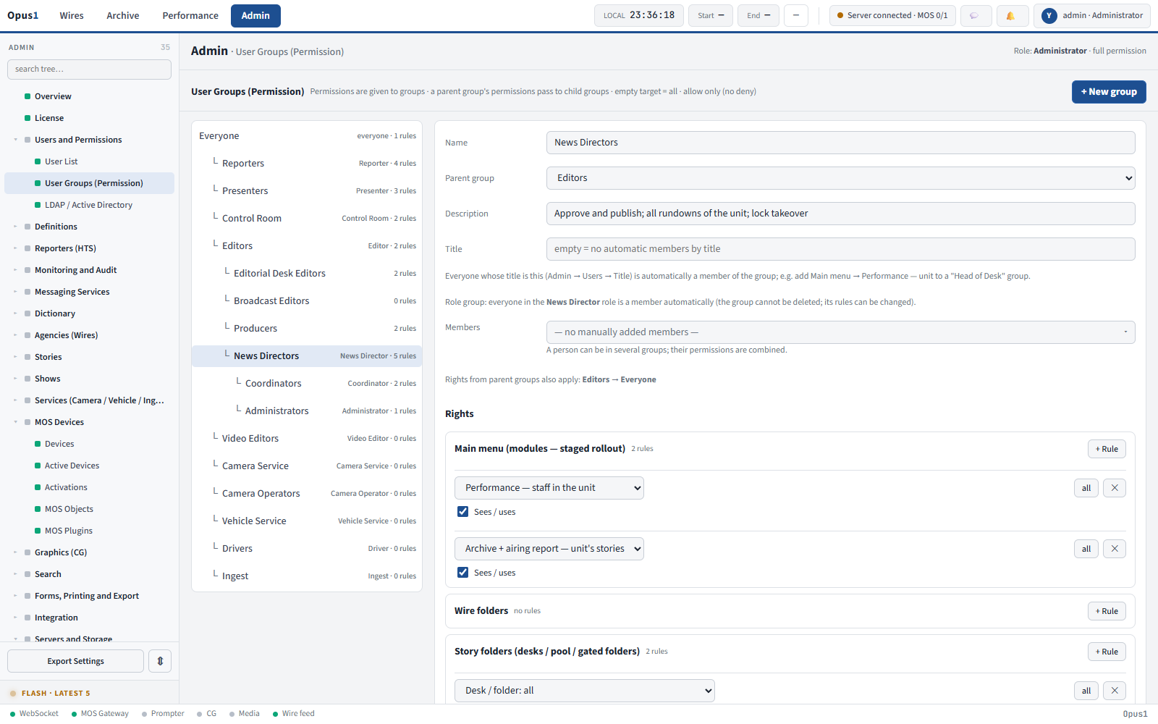Open the Desk / folder: all dropdown
1158x724 pixels.
pos(585,691)
